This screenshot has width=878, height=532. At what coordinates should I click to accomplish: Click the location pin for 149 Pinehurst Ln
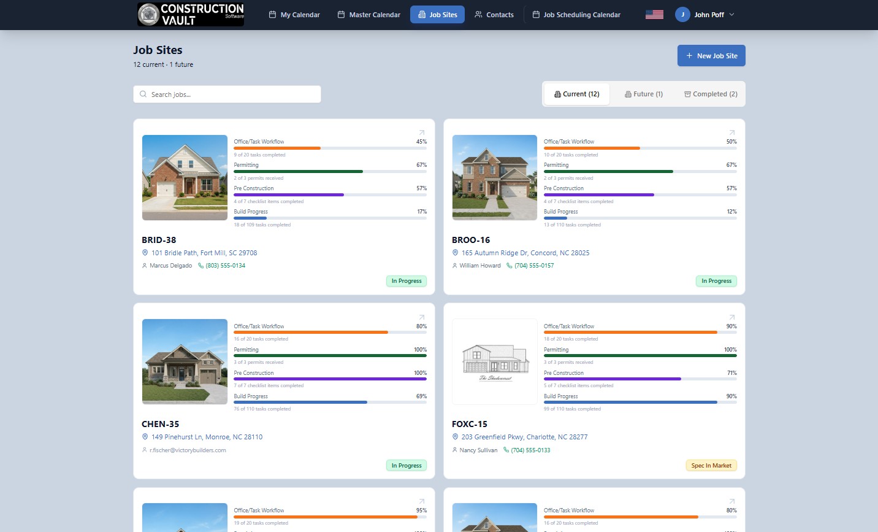(x=145, y=437)
